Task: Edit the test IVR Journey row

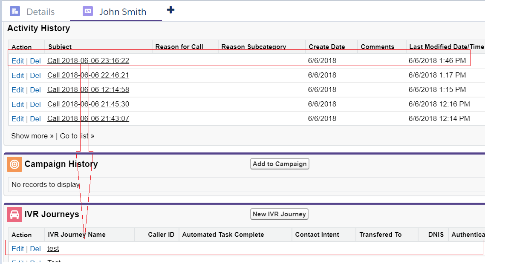Action: (x=17, y=249)
